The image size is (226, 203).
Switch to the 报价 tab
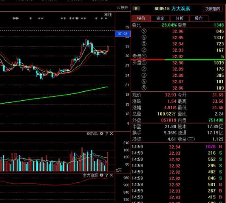click(141, 18)
